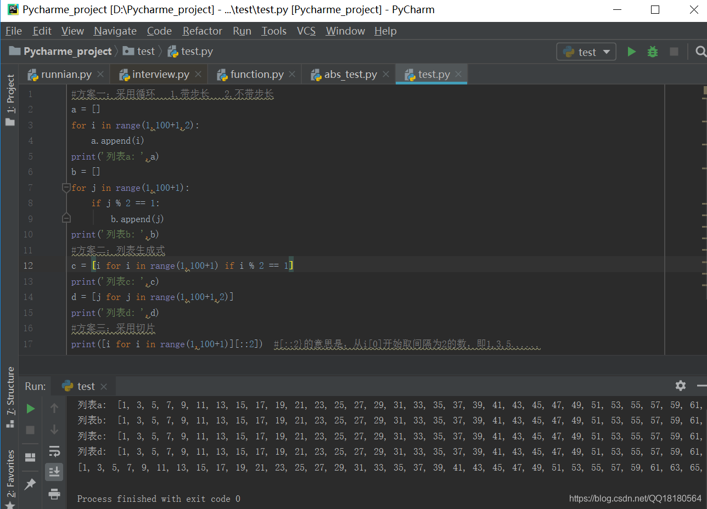Close the abs_test.py tab

point(386,74)
